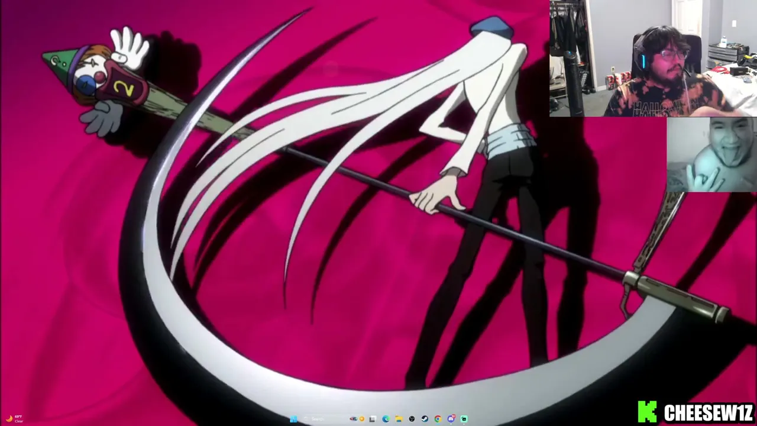Switch to Google Chrome on the taskbar
Viewport: 757px width, 426px height.
438,419
